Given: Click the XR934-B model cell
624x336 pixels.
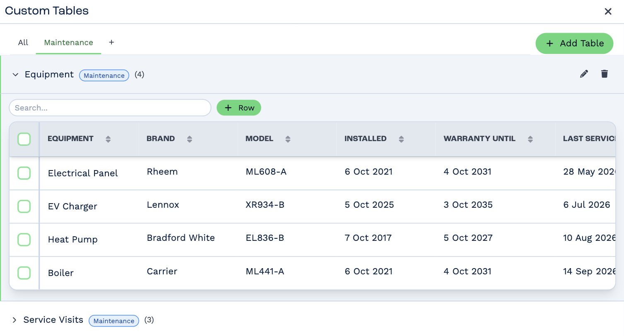Looking at the screenshot, I should (x=265, y=205).
